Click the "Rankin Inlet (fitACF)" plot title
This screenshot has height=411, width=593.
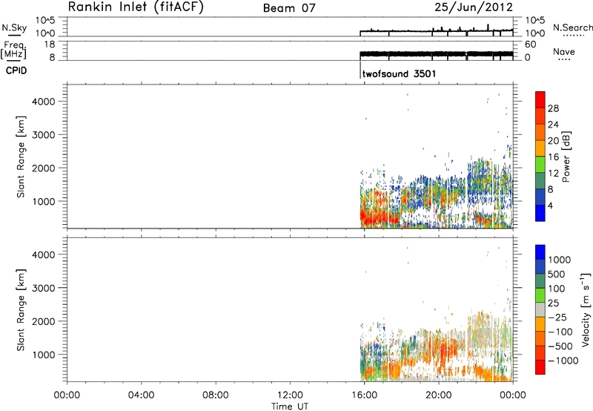click(x=136, y=7)
